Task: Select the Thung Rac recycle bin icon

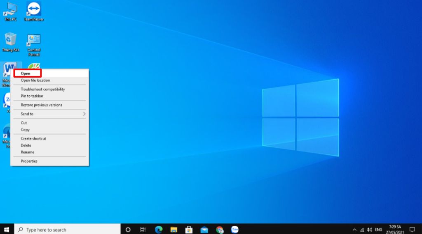Action: 10,42
